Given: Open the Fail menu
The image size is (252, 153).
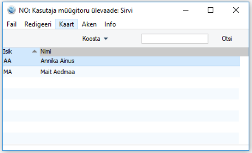Looking at the screenshot, I should pos(11,24).
